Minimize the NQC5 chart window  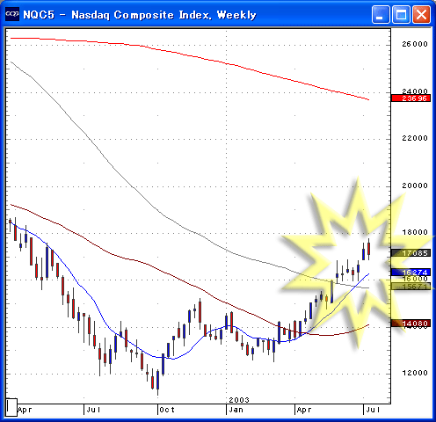(x=381, y=14)
